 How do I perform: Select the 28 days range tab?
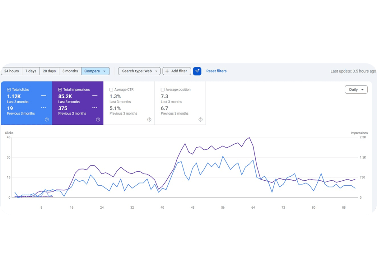pyautogui.click(x=49, y=71)
